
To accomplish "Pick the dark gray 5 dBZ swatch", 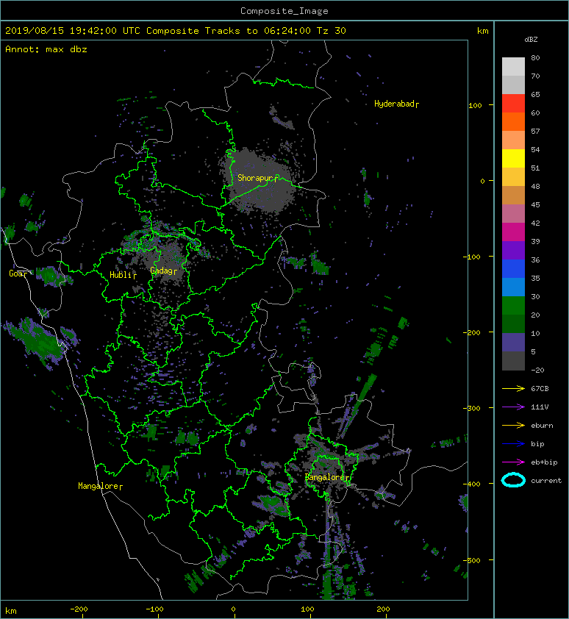I will [513, 360].
